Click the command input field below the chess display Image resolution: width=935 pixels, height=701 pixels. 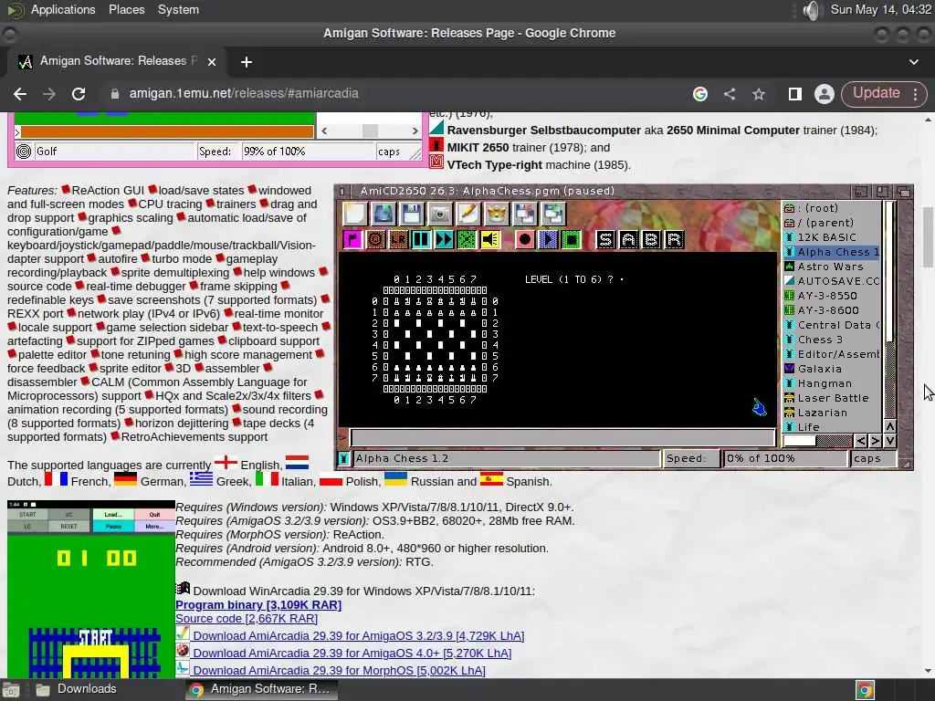point(562,438)
